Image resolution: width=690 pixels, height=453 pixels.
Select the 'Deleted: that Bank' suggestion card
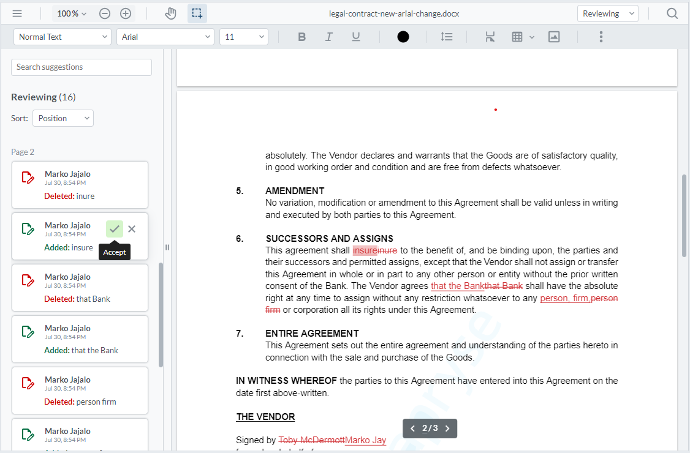[80, 288]
